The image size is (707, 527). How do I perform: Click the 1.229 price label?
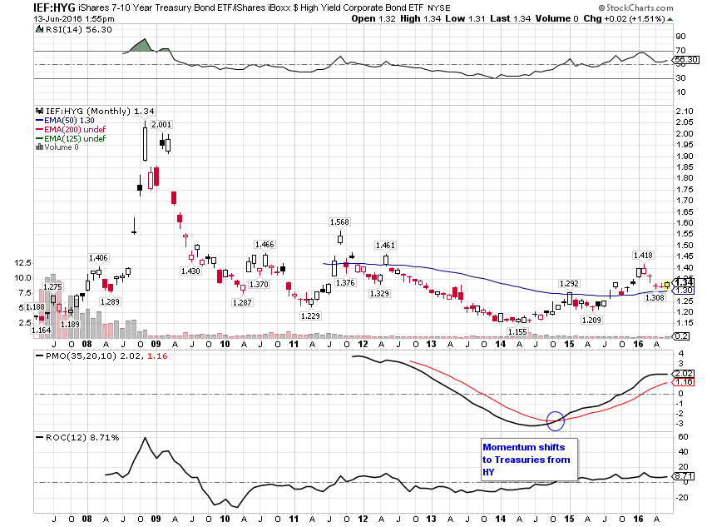(310, 316)
